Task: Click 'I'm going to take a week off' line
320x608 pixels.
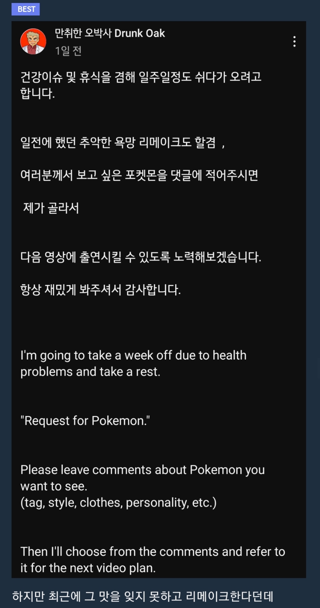Action: click(x=133, y=355)
